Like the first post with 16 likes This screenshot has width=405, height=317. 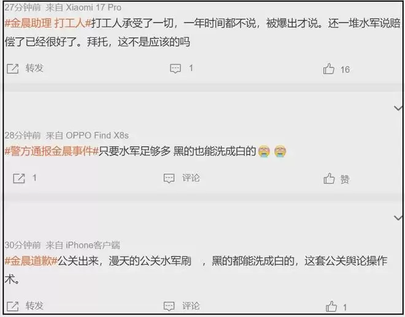pos(328,69)
